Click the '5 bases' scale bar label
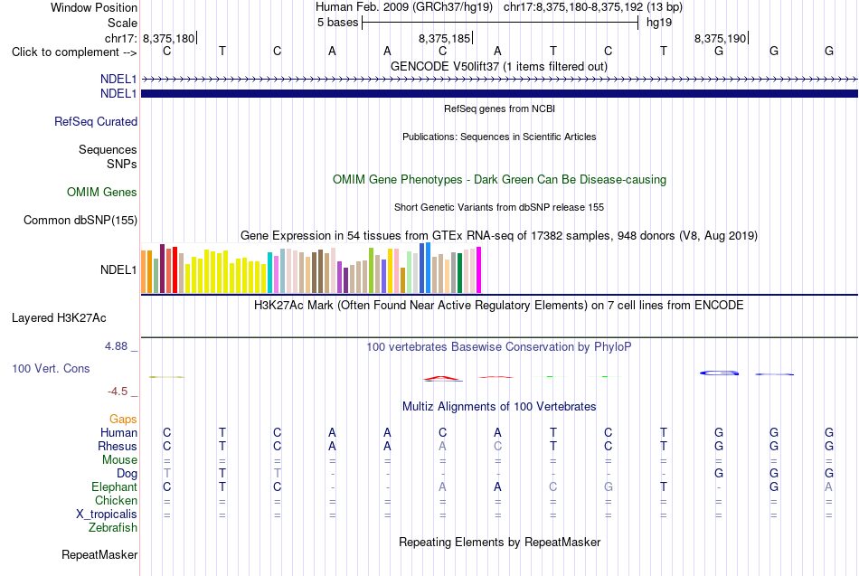The image size is (859, 576). click(x=337, y=23)
